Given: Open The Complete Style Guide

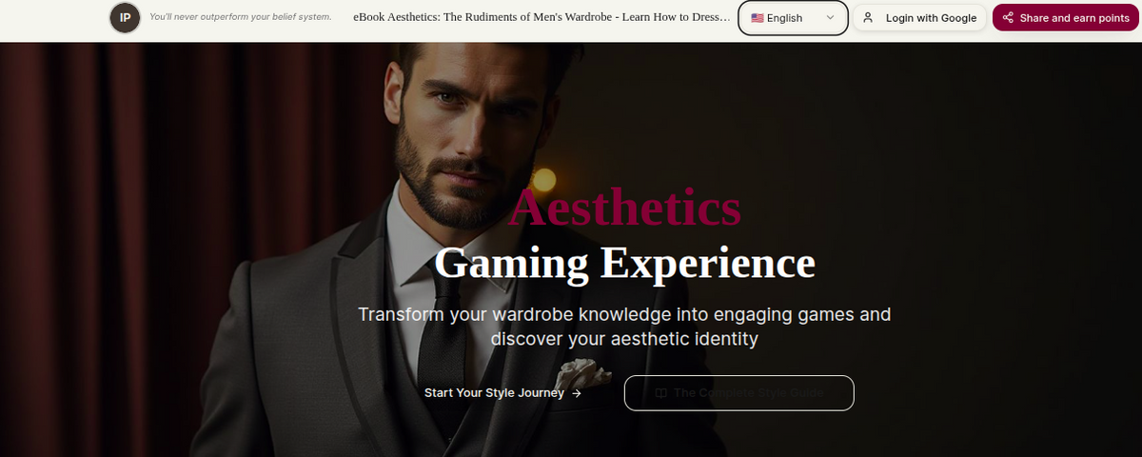Looking at the screenshot, I should point(738,393).
